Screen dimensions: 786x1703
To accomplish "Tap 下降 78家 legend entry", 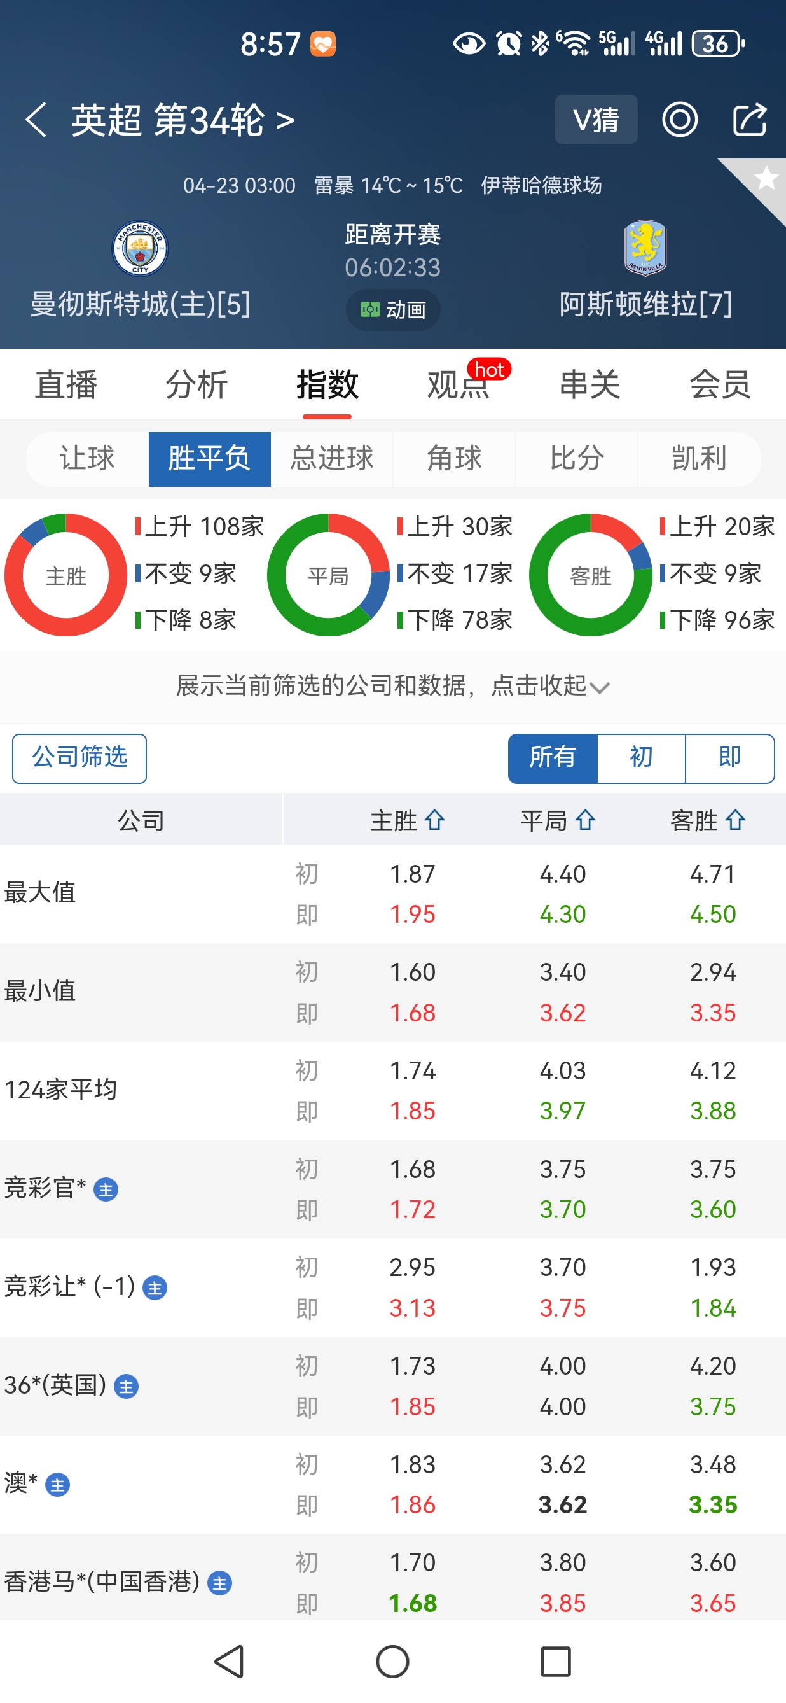I will tap(455, 620).
